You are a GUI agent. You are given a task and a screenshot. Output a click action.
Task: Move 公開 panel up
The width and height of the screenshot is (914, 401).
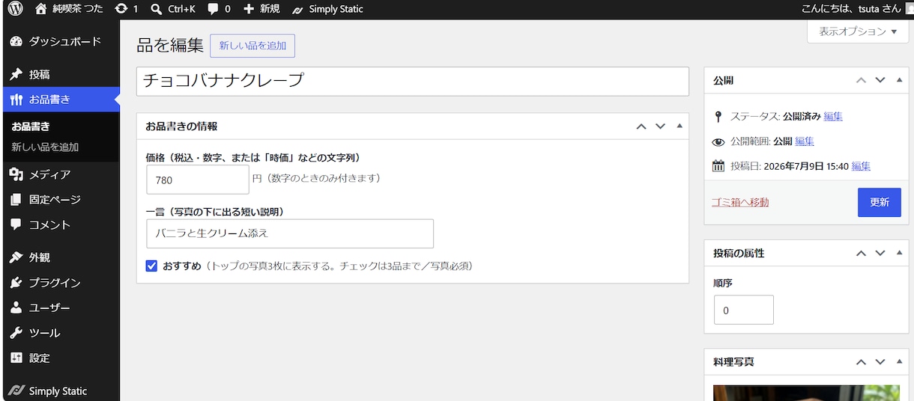pos(862,80)
